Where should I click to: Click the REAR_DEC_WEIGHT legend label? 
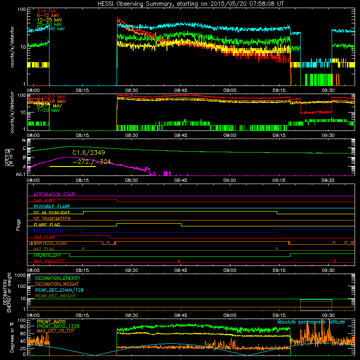pyautogui.click(x=55, y=296)
